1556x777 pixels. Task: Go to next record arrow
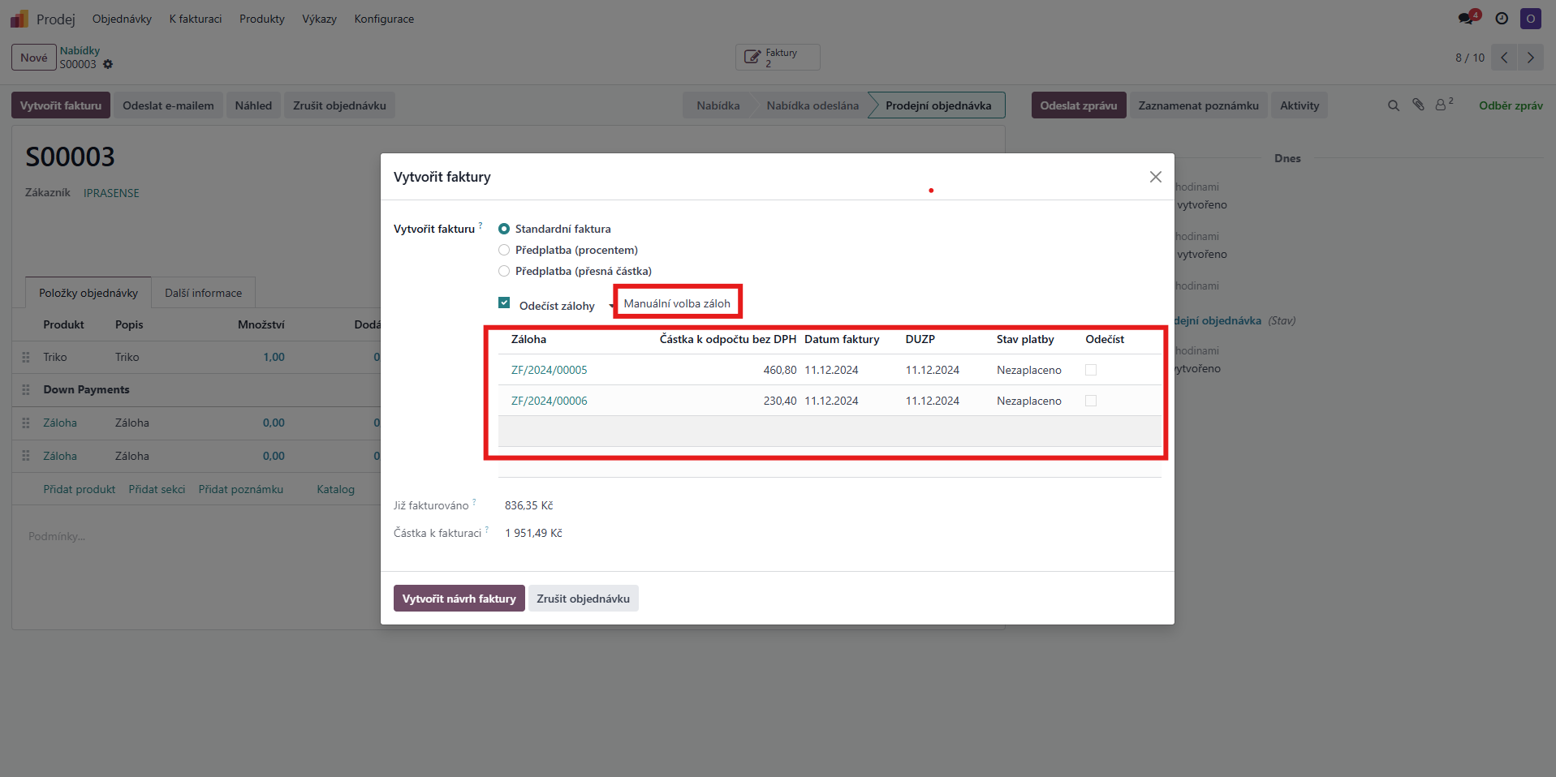(x=1531, y=58)
